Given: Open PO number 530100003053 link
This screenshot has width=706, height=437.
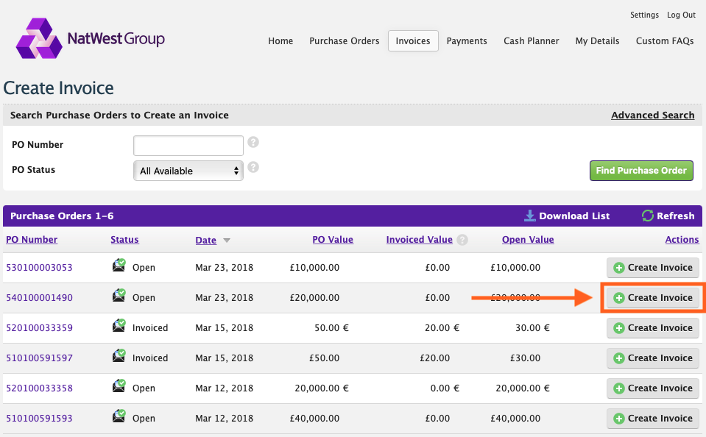Looking at the screenshot, I should click(x=39, y=268).
